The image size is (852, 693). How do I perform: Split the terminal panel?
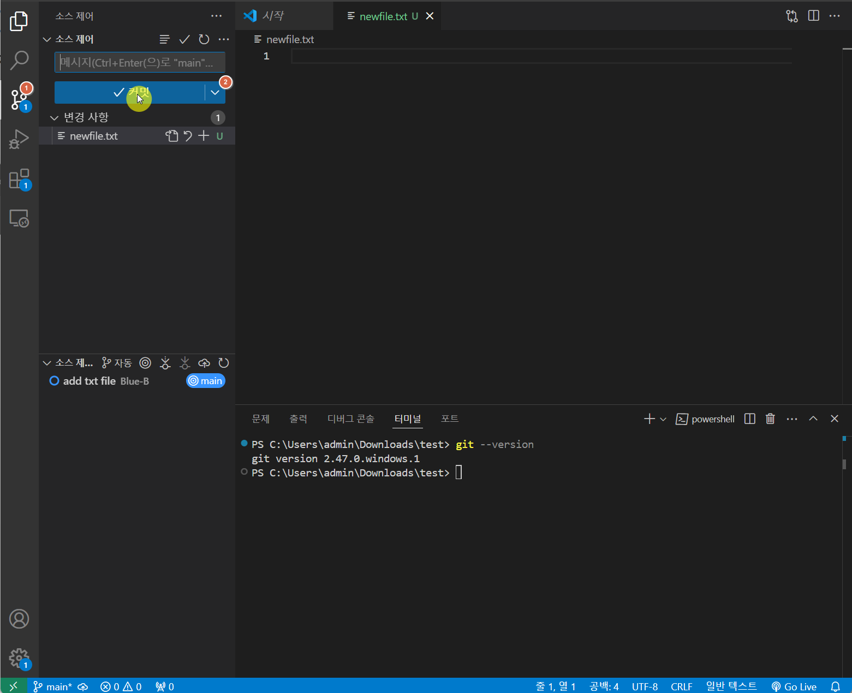[x=750, y=419]
